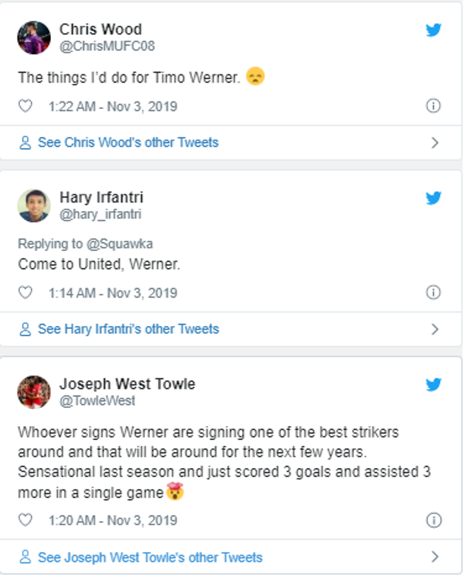The height and width of the screenshot is (577, 465).
Task: Click Twitter bird icon on Hary Irfantri's tweet
Action: (x=434, y=198)
